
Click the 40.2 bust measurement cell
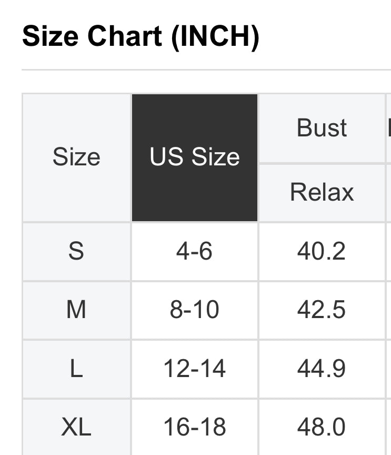(x=322, y=251)
